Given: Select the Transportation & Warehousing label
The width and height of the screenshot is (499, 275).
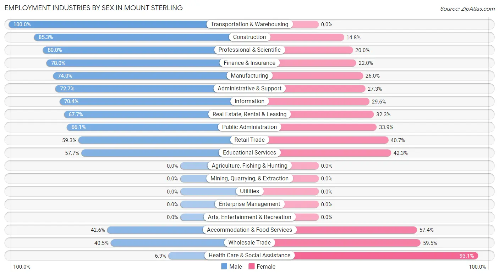Looking at the screenshot, I should pos(249,24).
